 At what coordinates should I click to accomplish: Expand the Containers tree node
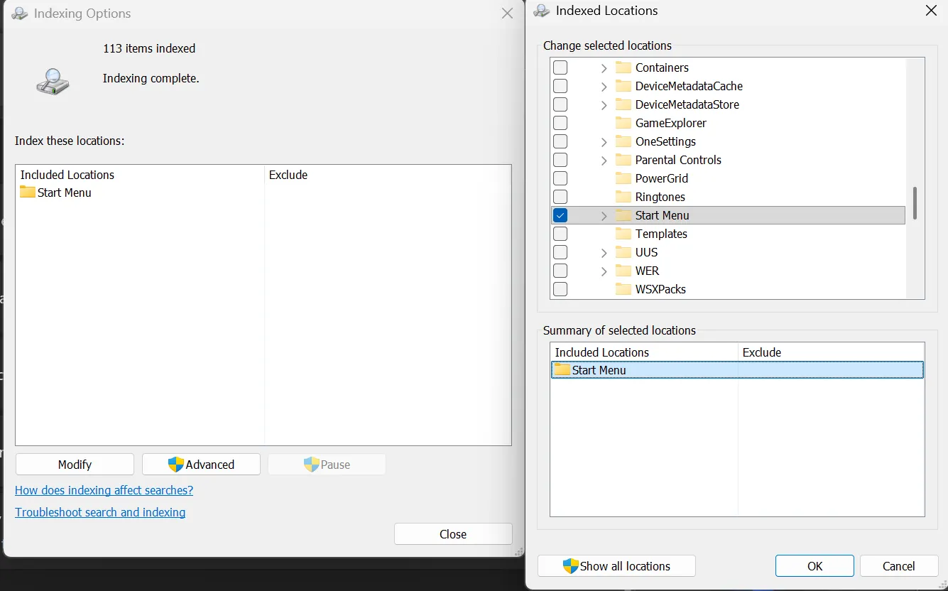click(x=604, y=68)
